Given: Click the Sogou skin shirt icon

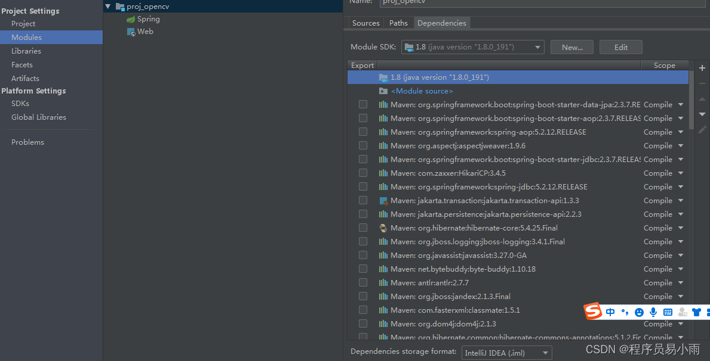Looking at the screenshot, I should (x=696, y=312).
